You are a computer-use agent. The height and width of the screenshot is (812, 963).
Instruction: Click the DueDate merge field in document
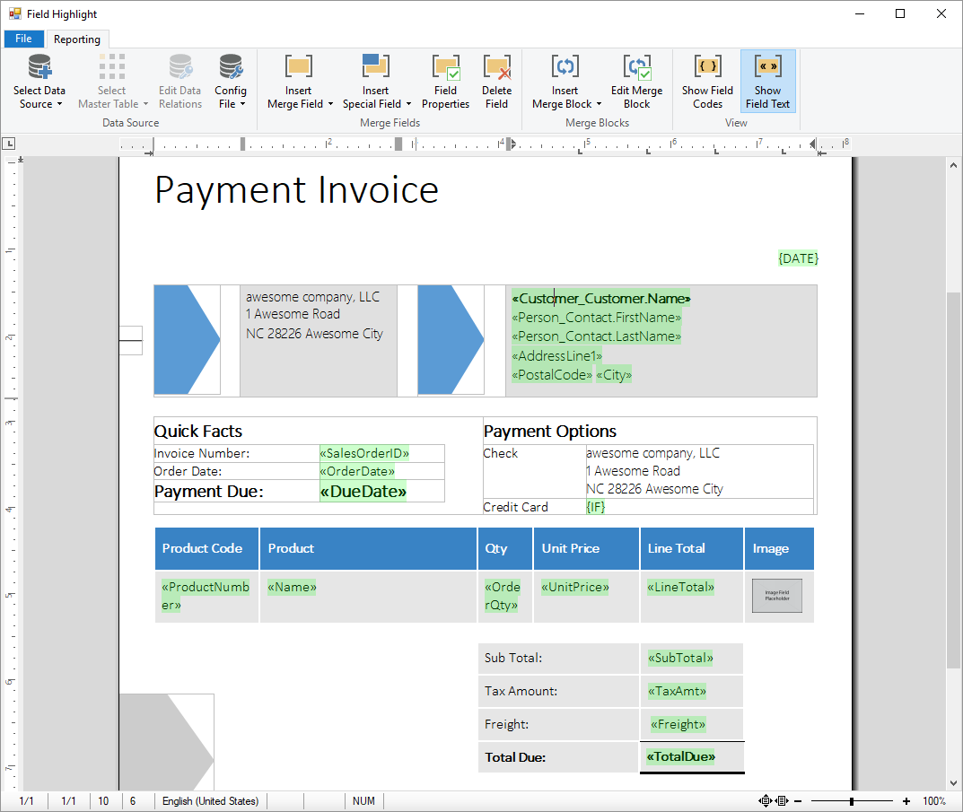click(363, 491)
